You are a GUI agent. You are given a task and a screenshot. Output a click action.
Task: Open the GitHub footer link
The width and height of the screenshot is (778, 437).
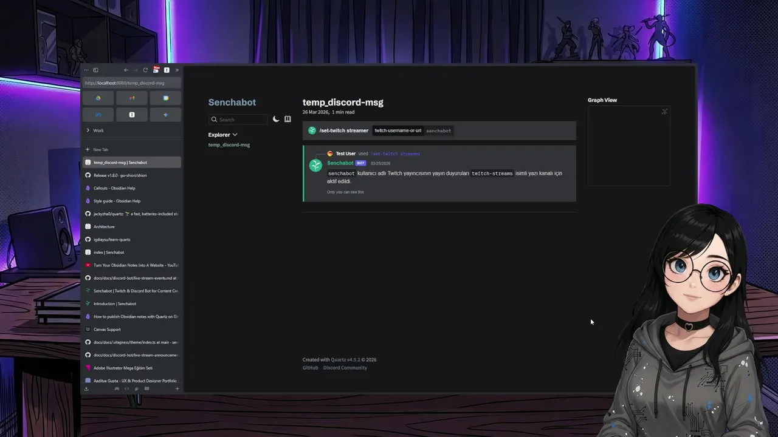[311, 368]
